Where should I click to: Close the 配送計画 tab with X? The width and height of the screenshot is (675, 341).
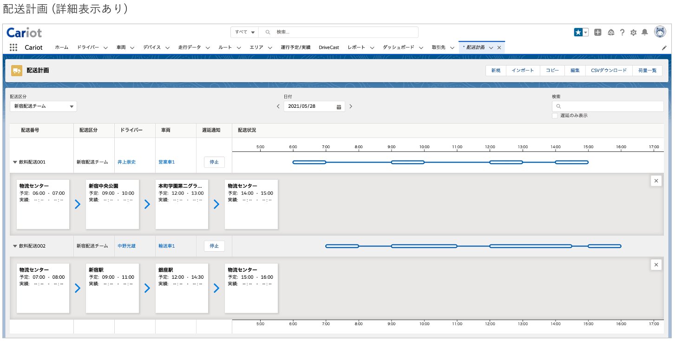click(x=499, y=47)
